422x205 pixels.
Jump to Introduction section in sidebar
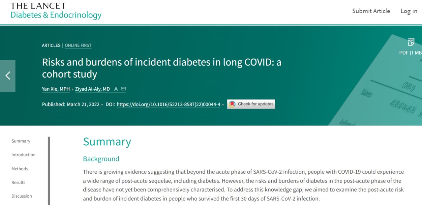(23, 155)
